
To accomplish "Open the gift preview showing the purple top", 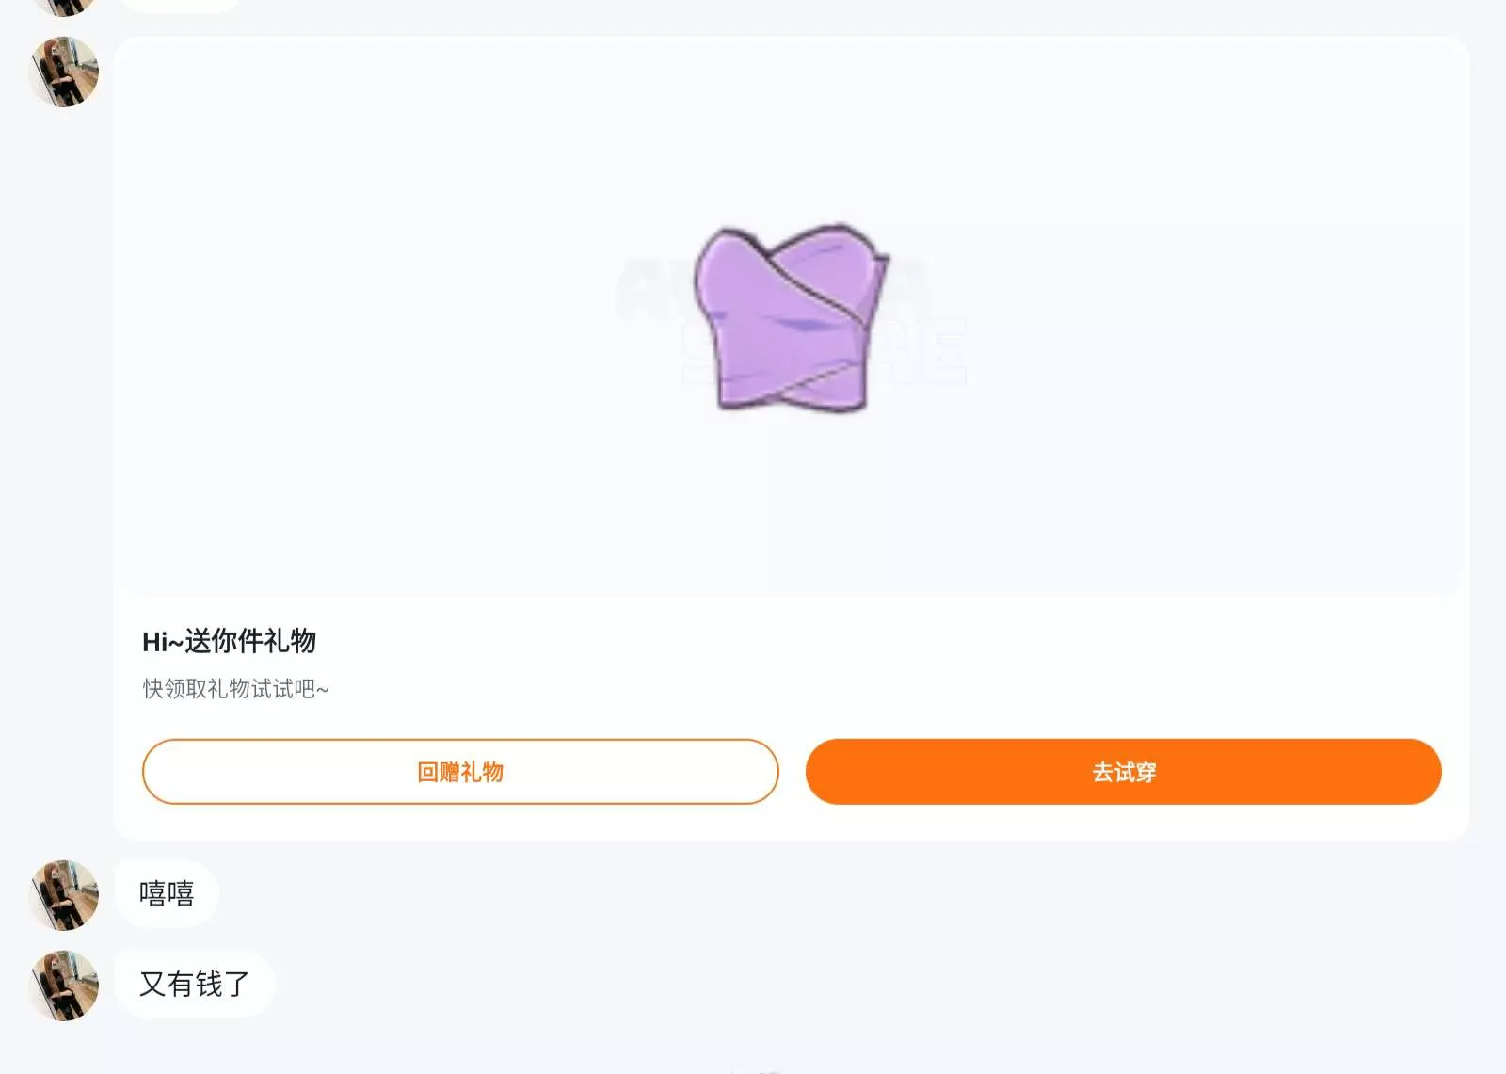I will (789, 317).
